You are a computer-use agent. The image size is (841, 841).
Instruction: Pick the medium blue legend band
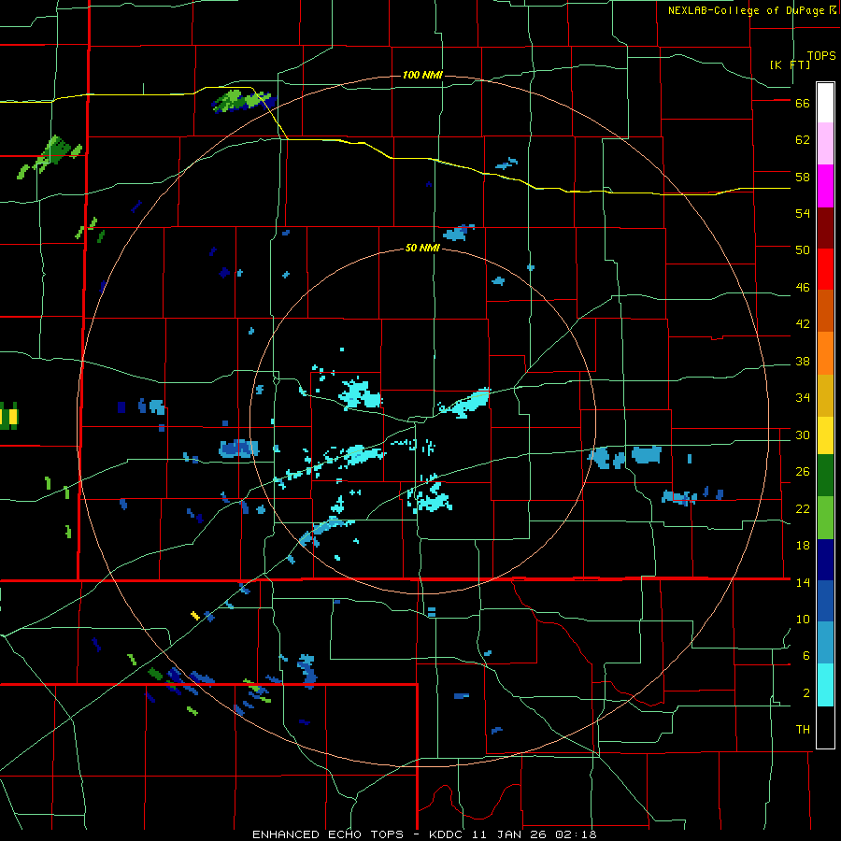[825, 601]
